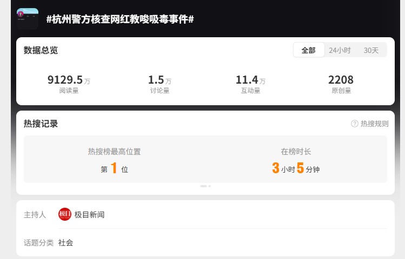Click the 1.5万 讨论量 statistic

(x=160, y=84)
